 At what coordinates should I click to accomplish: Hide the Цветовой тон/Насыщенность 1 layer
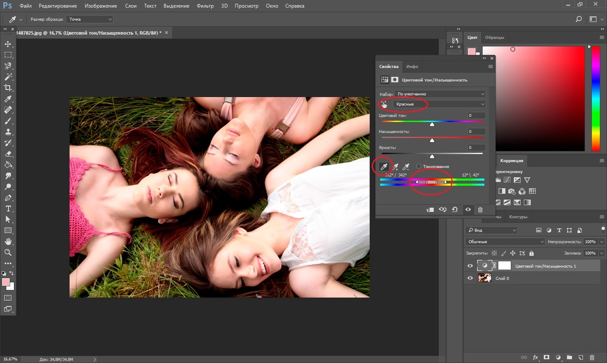470,266
